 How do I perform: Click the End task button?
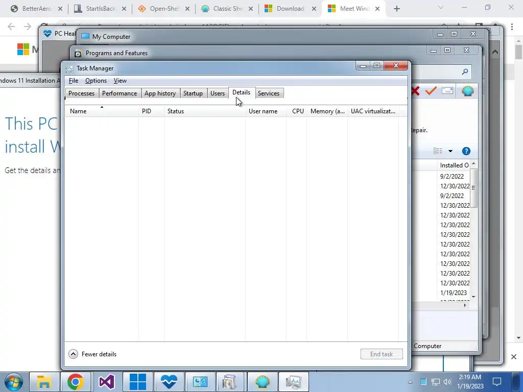point(382,354)
